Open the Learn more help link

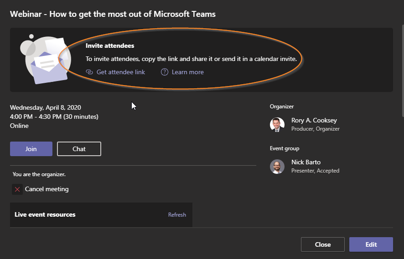pos(187,72)
